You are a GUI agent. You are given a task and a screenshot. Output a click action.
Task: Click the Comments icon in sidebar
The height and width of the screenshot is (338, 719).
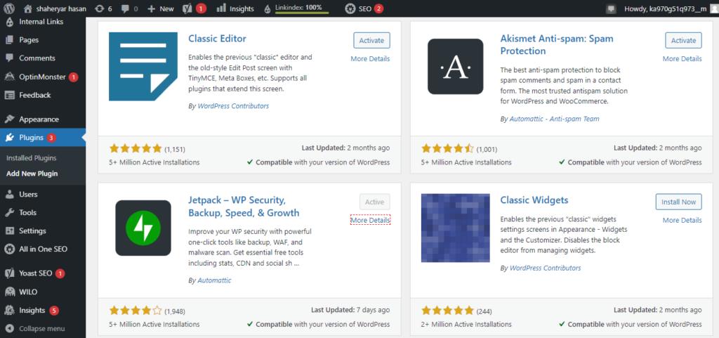click(x=9, y=58)
